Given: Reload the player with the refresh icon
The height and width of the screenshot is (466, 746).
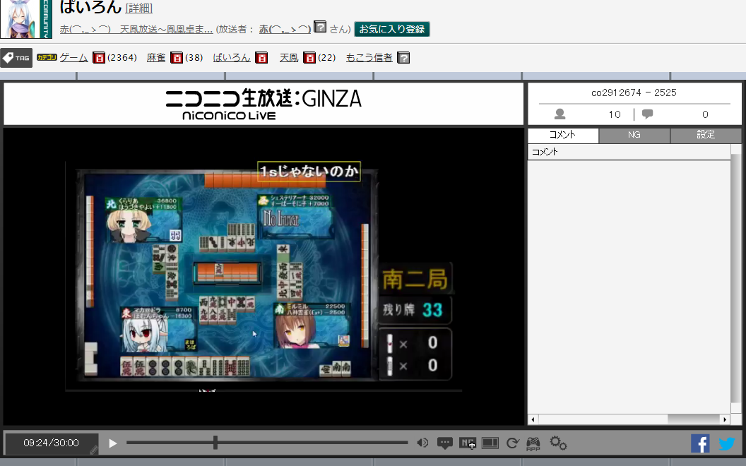Looking at the screenshot, I should tap(512, 443).
